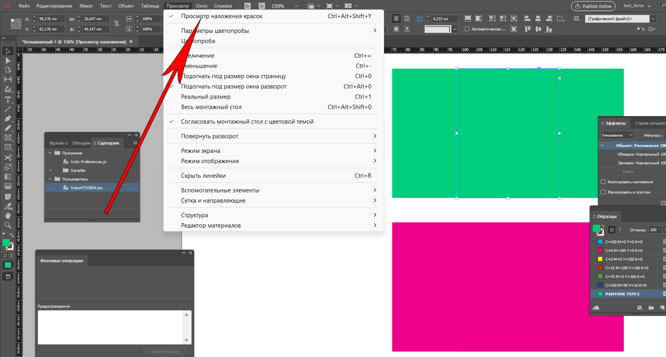The height and width of the screenshot is (357, 666).
Task: Open the Scripts panel options menu
Action: pos(135,143)
